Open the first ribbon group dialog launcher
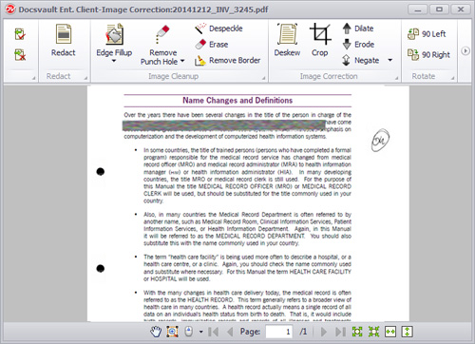This screenshot has width=475, height=344. point(33,78)
